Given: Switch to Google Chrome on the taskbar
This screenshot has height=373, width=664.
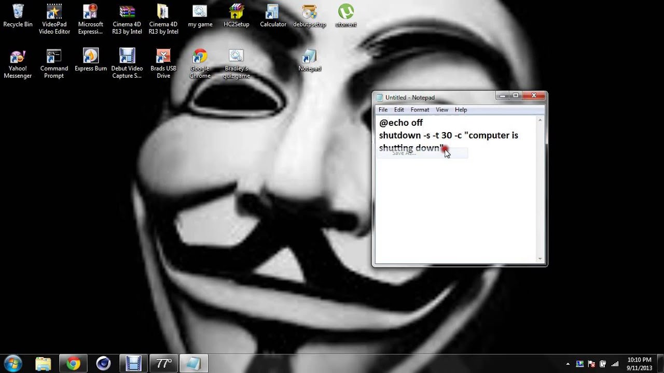Looking at the screenshot, I should coord(73,364).
